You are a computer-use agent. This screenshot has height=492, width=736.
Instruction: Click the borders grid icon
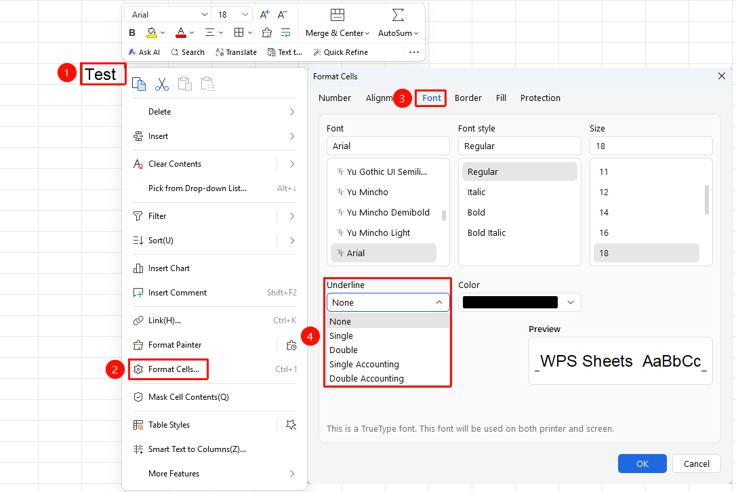click(239, 33)
